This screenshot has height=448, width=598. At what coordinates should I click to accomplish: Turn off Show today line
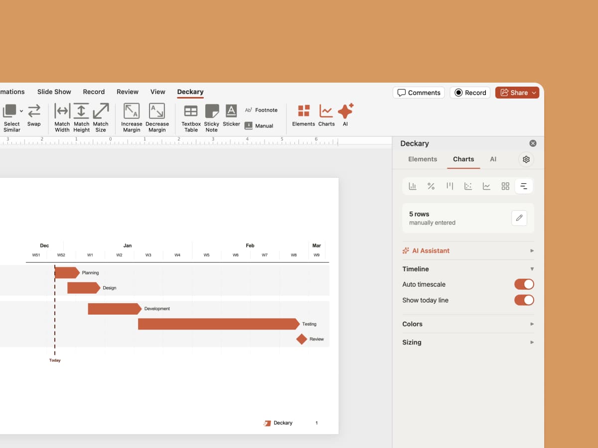pos(524,300)
